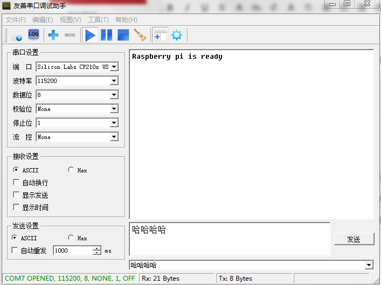Viewport: 381px width, 285px height.
Task: Click the gray minus remove icon
Action: tap(70, 35)
